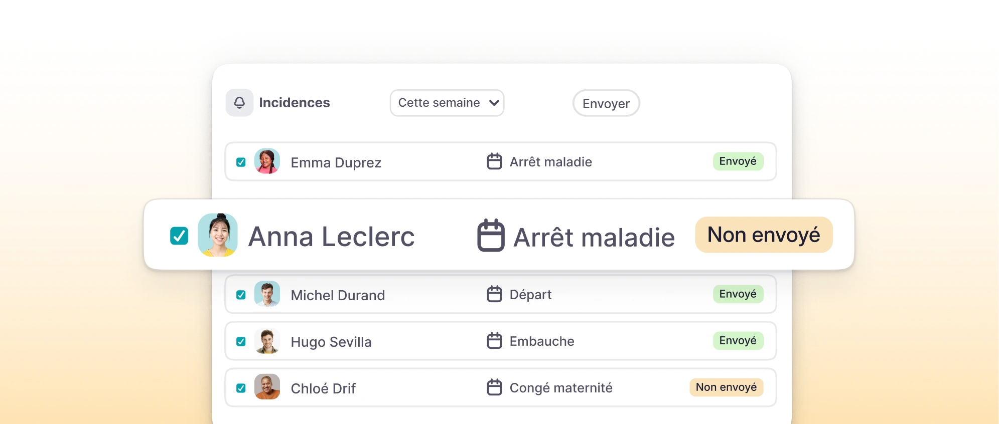Click the Non envoyé badge for Anna Leclerc

[x=763, y=235]
